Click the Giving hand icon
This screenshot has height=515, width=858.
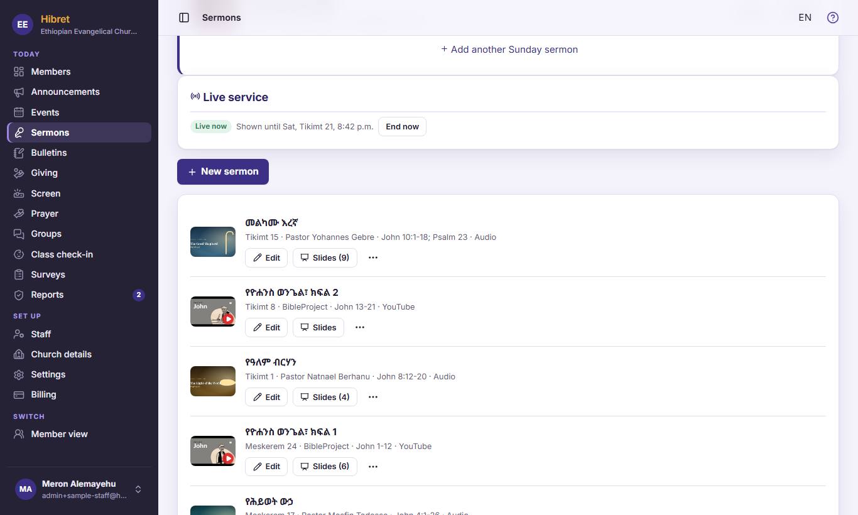pos(19,173)
